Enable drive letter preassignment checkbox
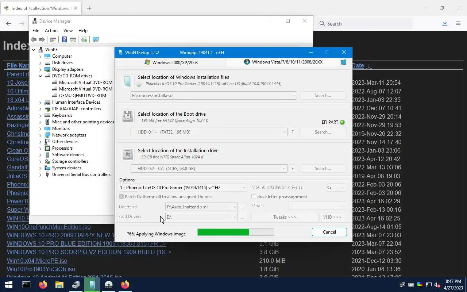Viewport: 467px width, 292px height. point(254,197)
